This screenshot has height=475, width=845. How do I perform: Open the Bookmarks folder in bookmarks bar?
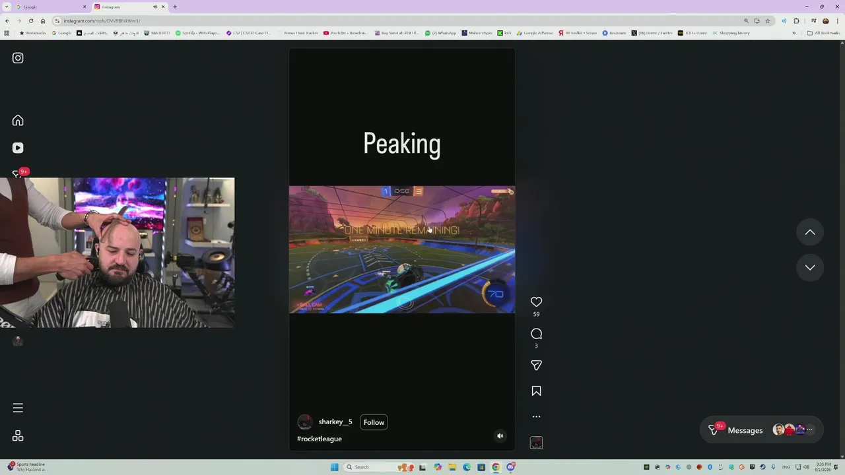tap(32, 33)
